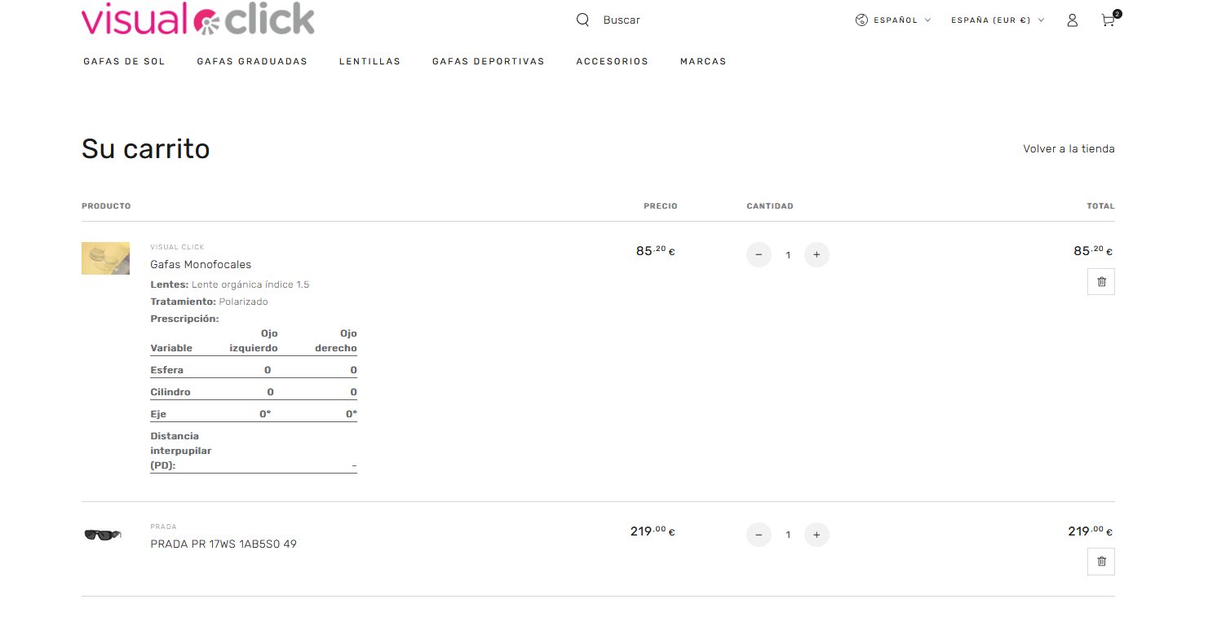Open the Gafas de Sol menu
Screen dimensions: 1226x639
124,61
